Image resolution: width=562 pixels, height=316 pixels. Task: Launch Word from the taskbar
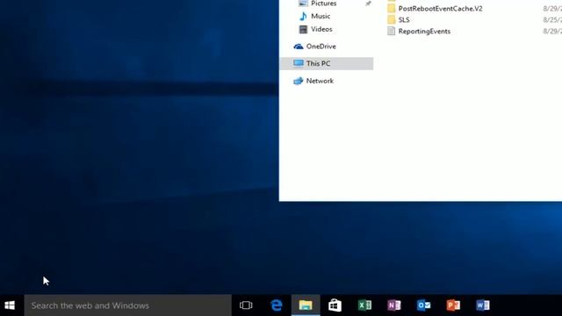tap(483, 305)
